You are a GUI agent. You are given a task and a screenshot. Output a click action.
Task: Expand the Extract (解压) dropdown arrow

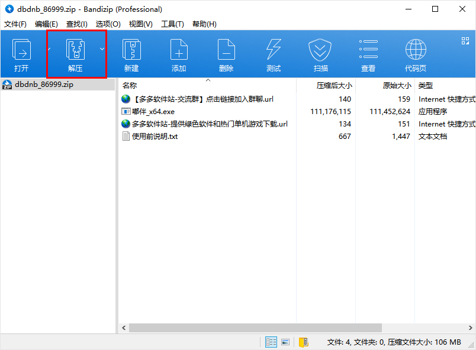[x=102, y=49]
